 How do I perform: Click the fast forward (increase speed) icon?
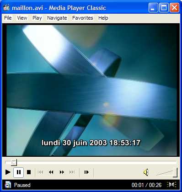[62, 172]
